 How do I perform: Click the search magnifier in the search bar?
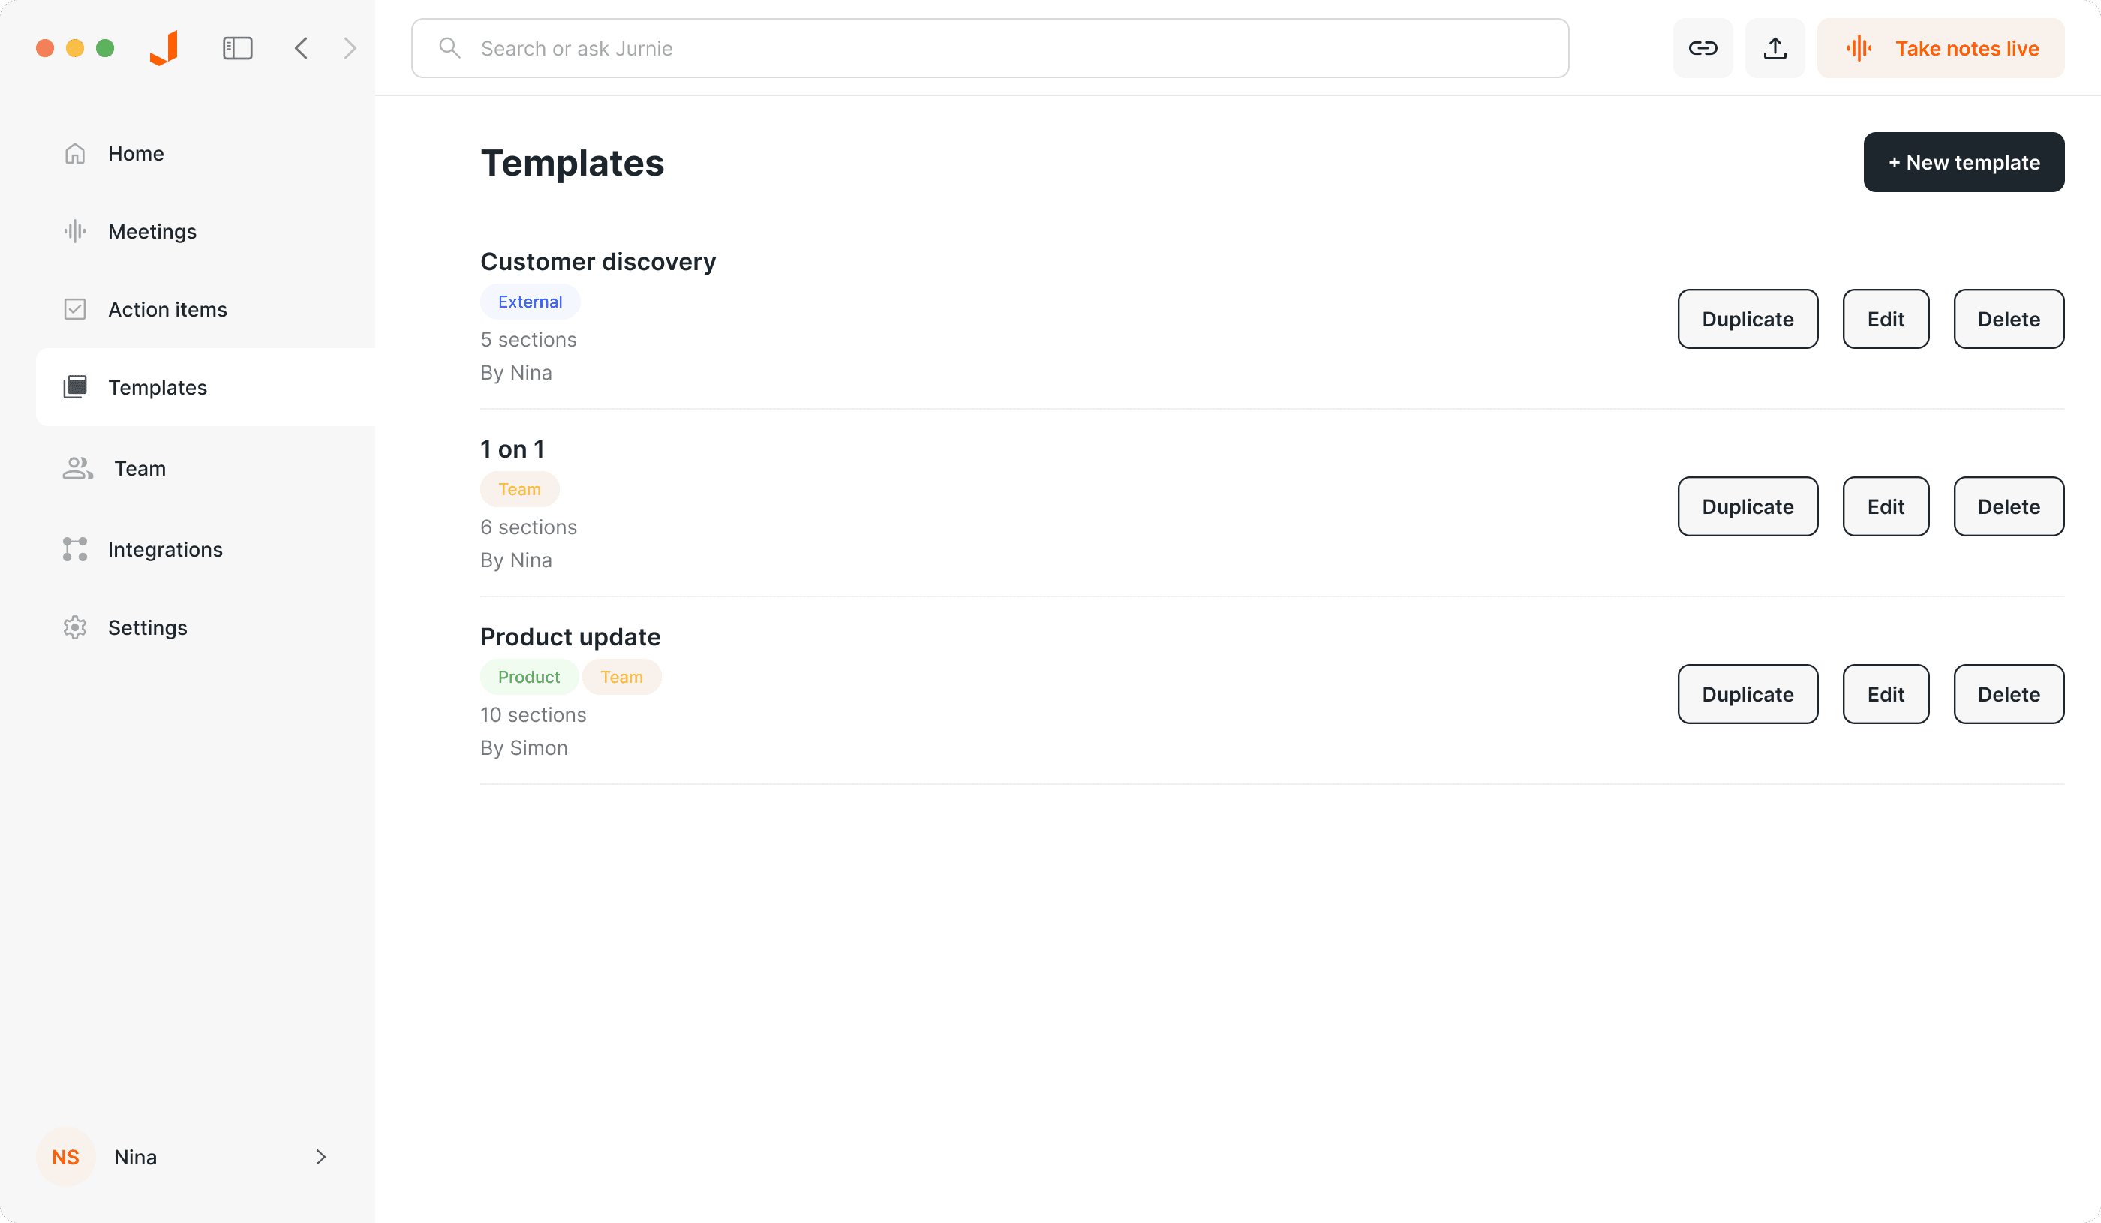tap(449, 47)
